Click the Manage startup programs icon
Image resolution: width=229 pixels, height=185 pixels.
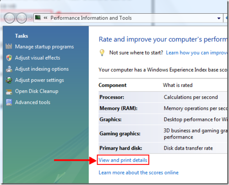9,46
